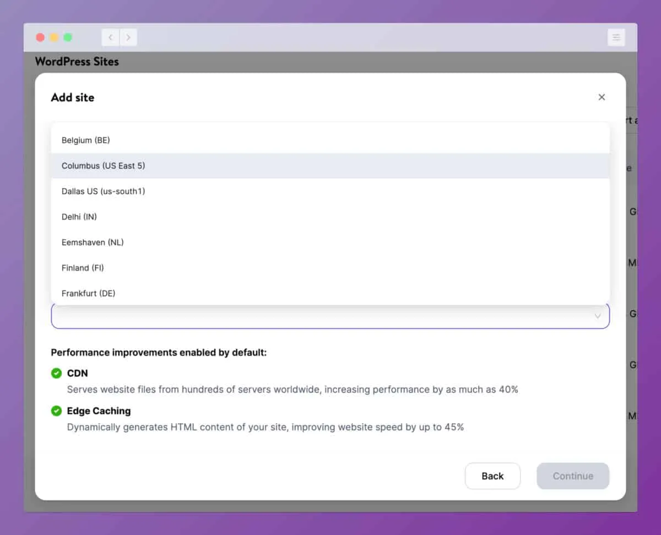The width and height of the screenshot is (661, 535).
Task: Collapse the location dropdown using its chevron
Action: 597,316
